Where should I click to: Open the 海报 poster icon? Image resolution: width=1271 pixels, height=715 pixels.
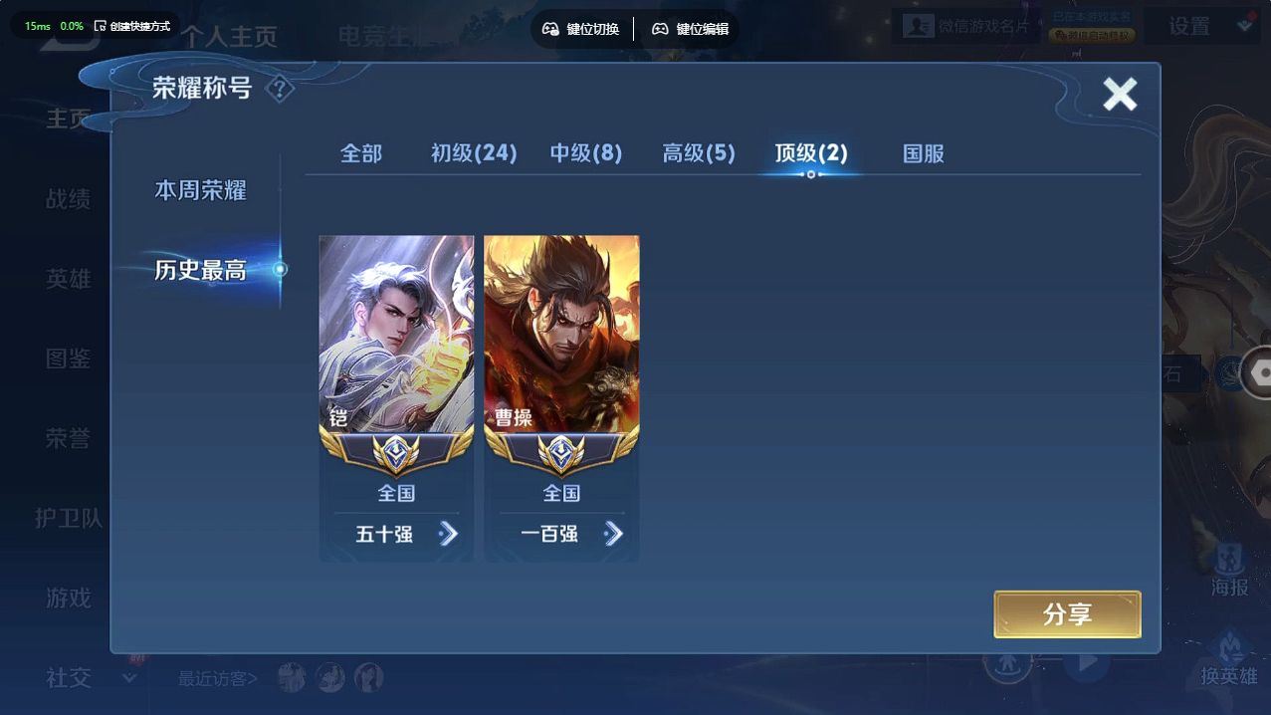[1230, 559]
